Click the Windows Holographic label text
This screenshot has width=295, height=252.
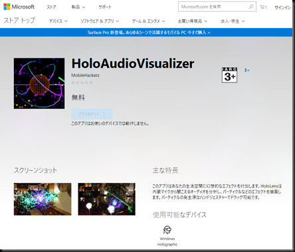coord(167,241)
